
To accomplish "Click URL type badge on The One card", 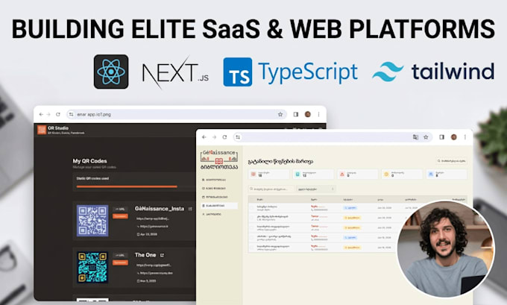I will [x=120, y=255].
